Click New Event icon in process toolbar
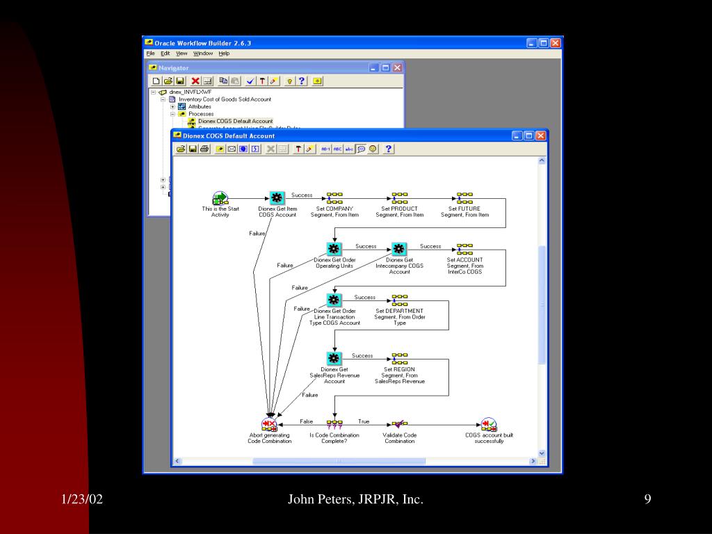The height and width of the screenshot is (534, 712). coord(255,149)
